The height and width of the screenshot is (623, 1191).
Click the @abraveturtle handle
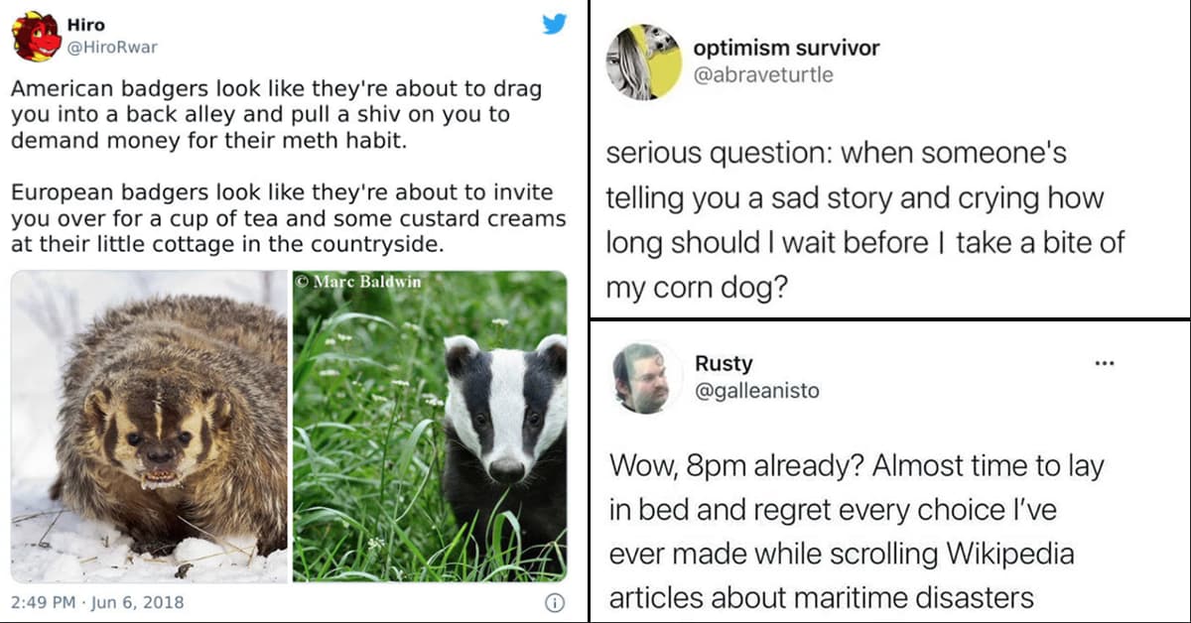click(763, 74)
